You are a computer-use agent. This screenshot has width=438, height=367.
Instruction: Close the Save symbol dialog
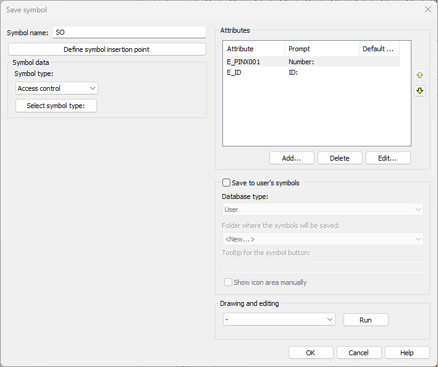(427, 9)
